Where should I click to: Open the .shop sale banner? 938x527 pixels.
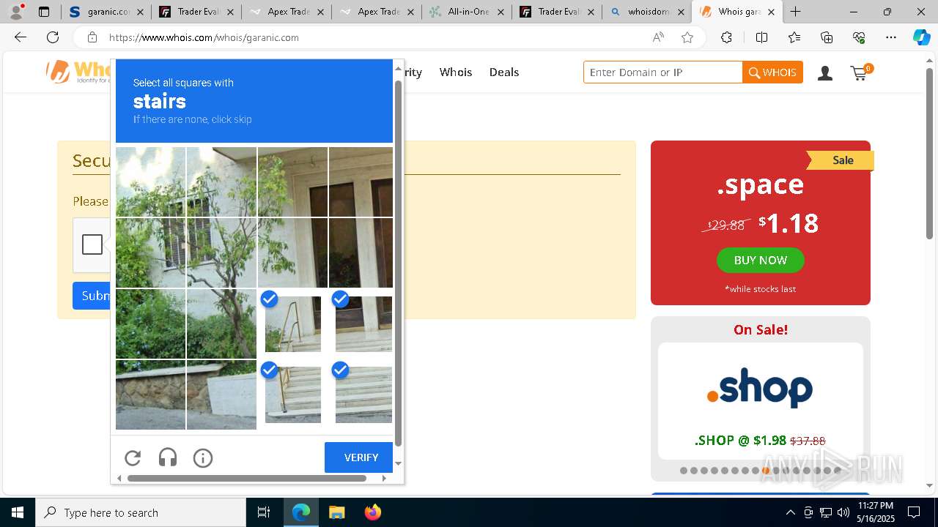(x=761, y=400)
